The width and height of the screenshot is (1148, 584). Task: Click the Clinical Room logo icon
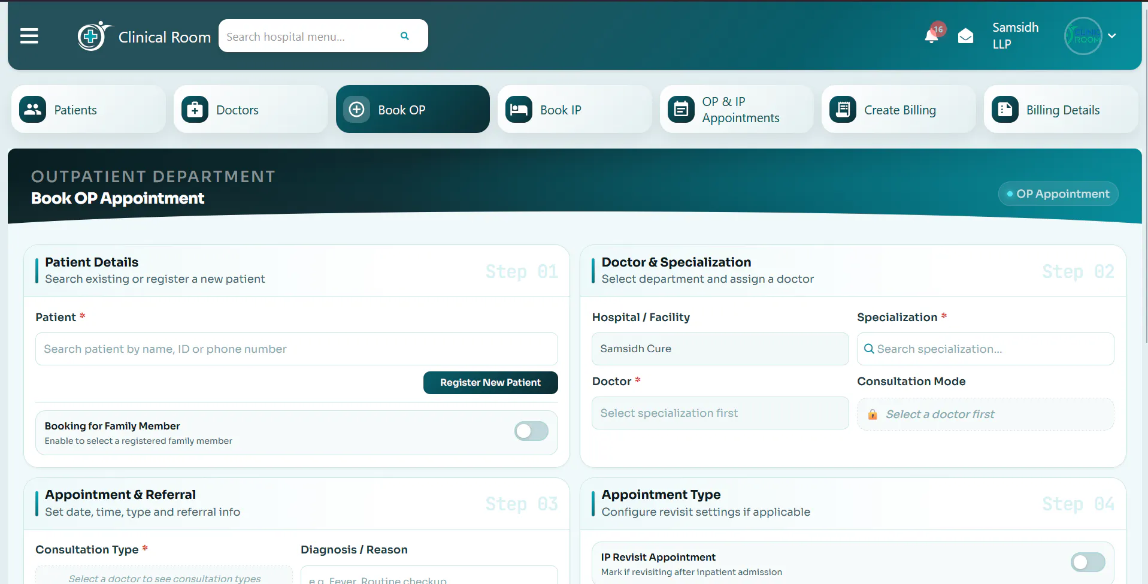pos(93,36)
